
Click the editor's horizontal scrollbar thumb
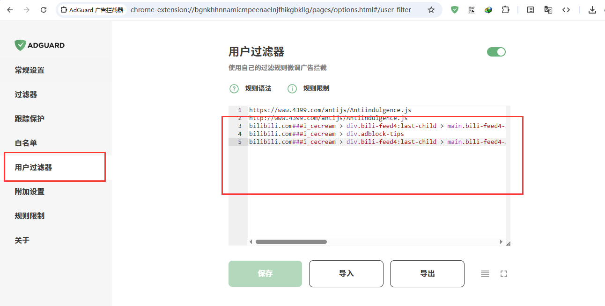pyautogui.click(x=291, y=242)
